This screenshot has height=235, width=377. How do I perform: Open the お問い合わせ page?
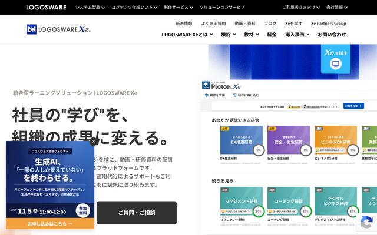point(332,35)
